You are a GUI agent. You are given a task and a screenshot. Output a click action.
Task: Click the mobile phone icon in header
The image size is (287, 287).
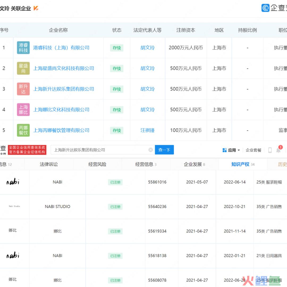[270, 150]
